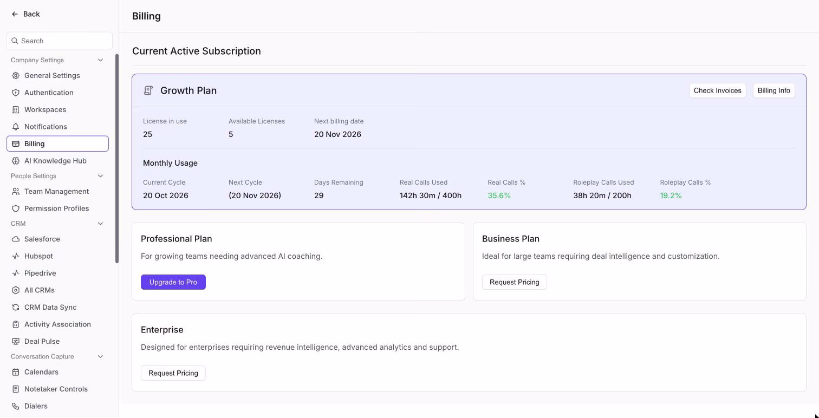819x418 pixels.
Task: Open AI Knowledge Hub settings
Action: point(57,161)
